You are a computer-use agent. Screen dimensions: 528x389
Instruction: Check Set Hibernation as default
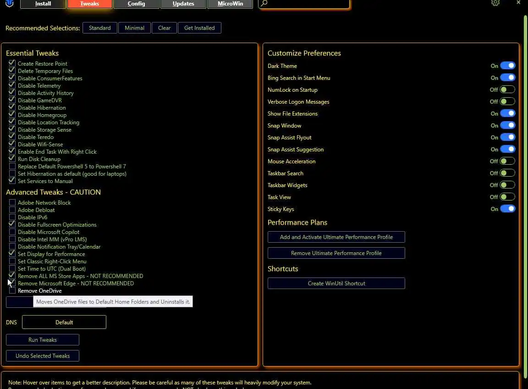pos(12,173)
